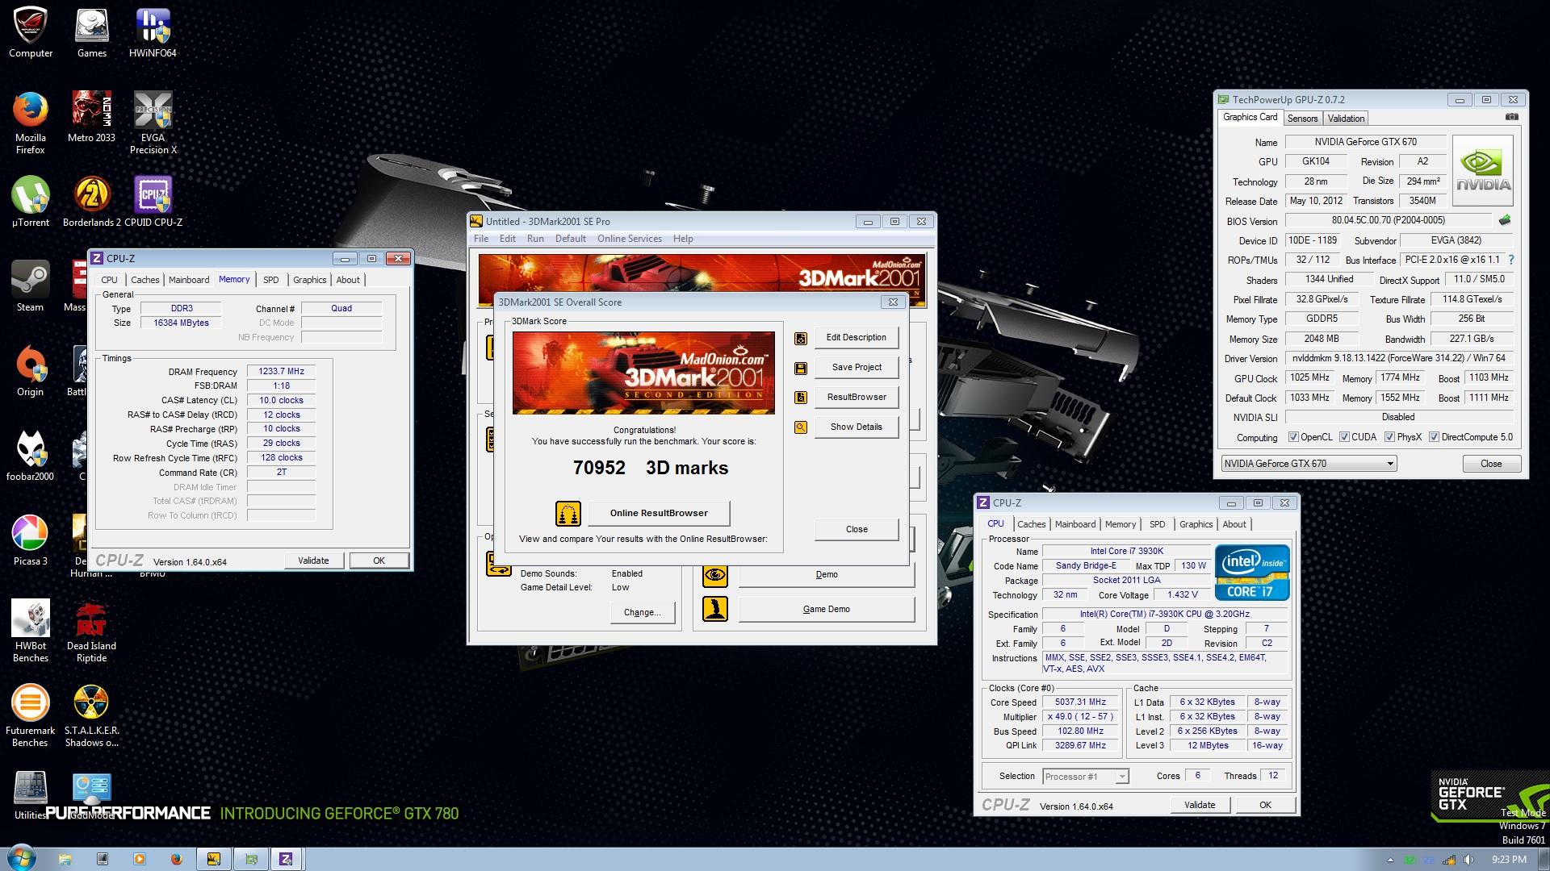Click the Change... button in 3DMark2001
The image size is (1550, 871).
tap(642, 612)
